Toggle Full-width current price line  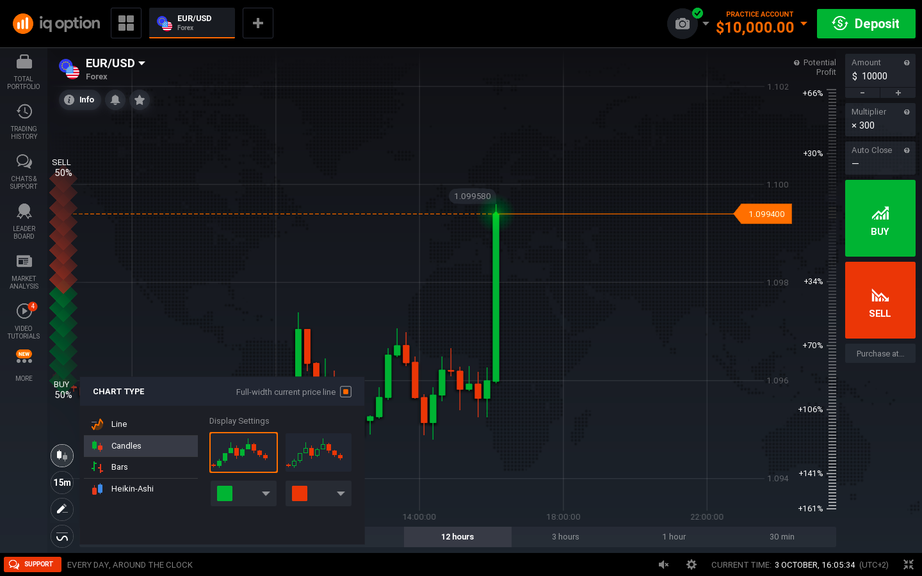[346, 392]
